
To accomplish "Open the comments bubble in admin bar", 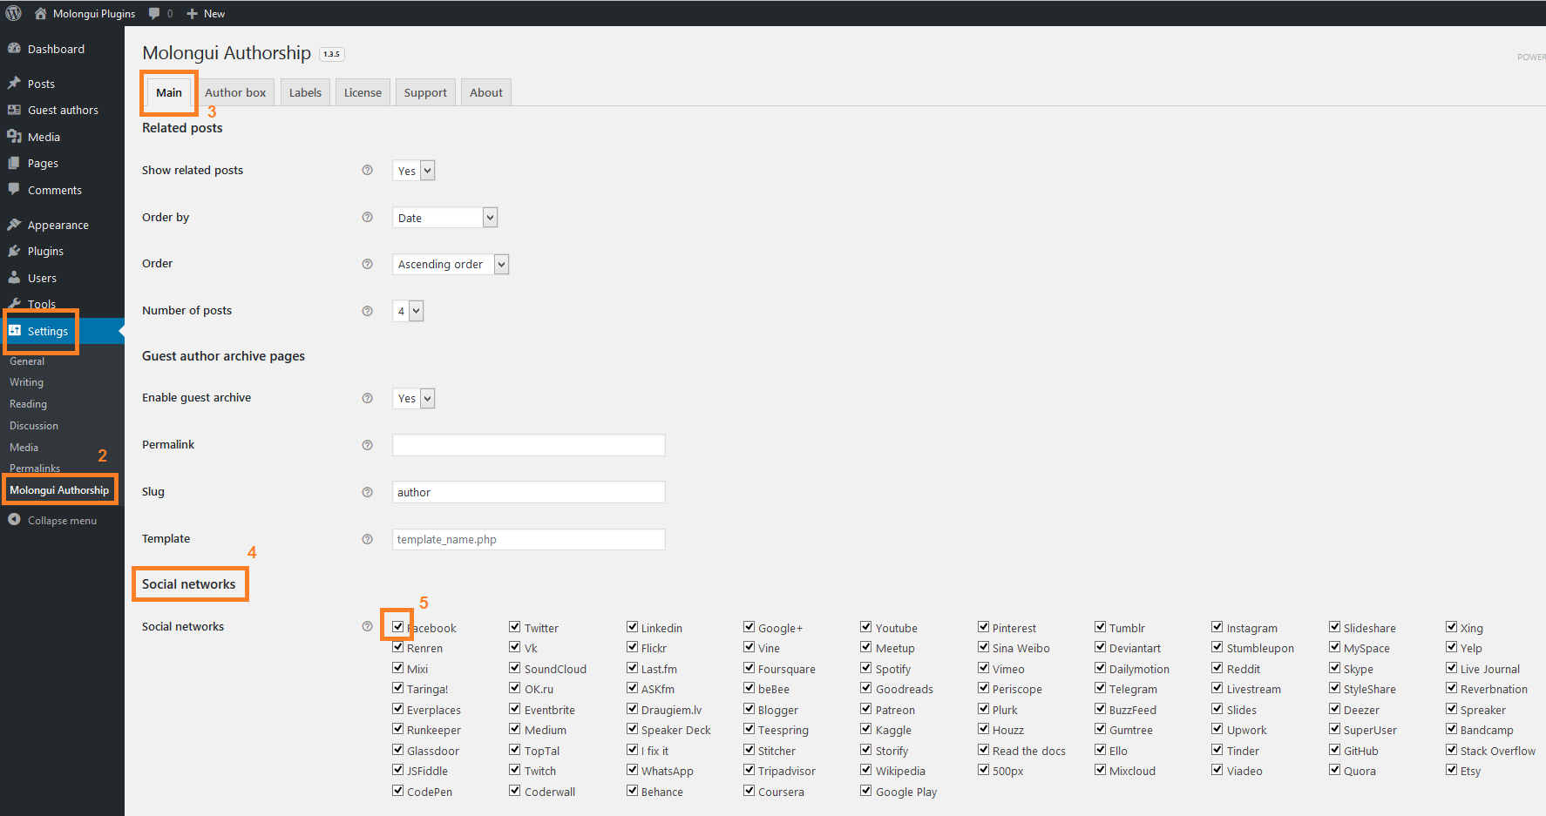I will pyautogui.click(x=154, y=13).
